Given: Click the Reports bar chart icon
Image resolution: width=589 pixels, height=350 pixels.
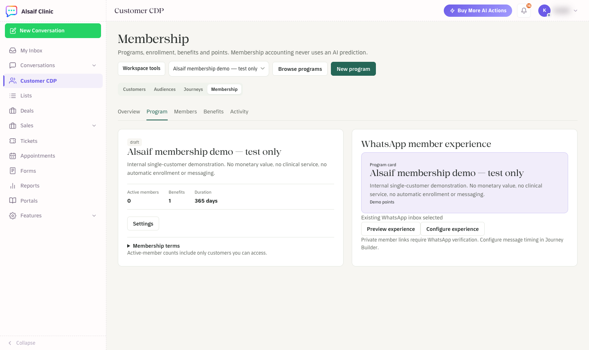Looking at the screenshot, I should click(x=13, y=186).
